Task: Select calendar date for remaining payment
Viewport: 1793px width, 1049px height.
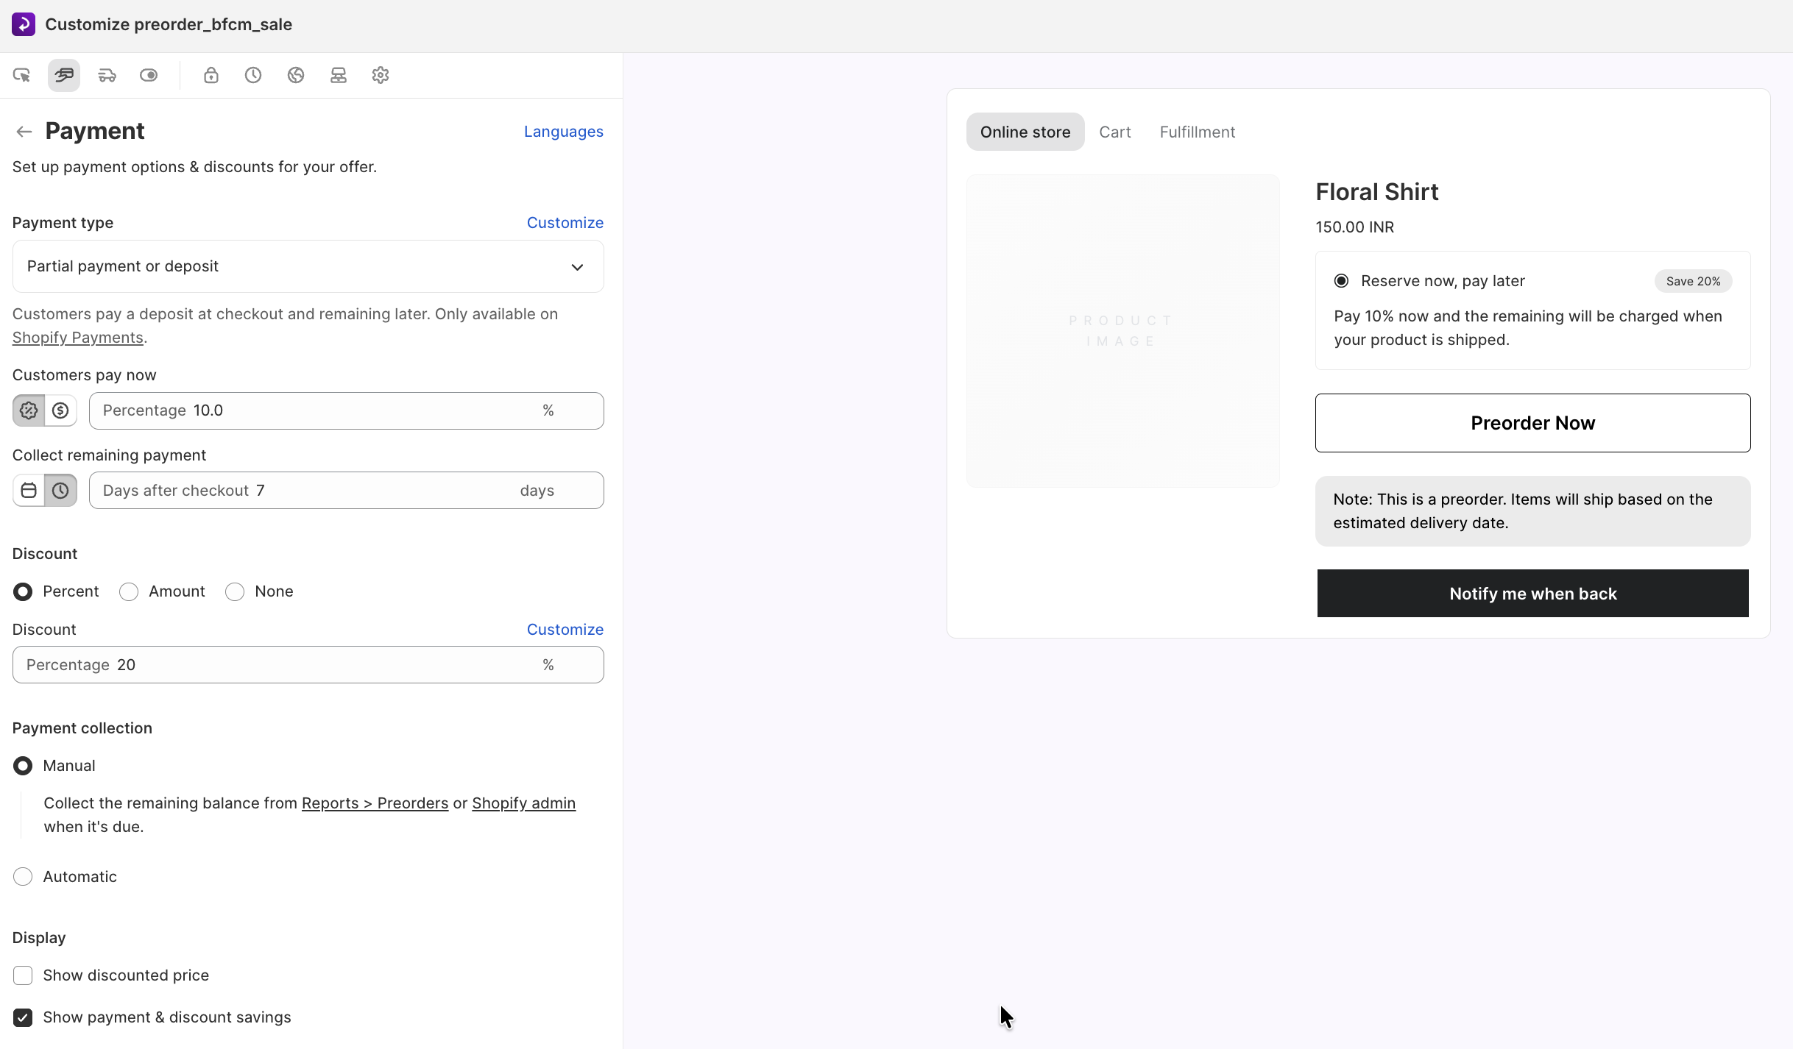Action: (29, 491)
